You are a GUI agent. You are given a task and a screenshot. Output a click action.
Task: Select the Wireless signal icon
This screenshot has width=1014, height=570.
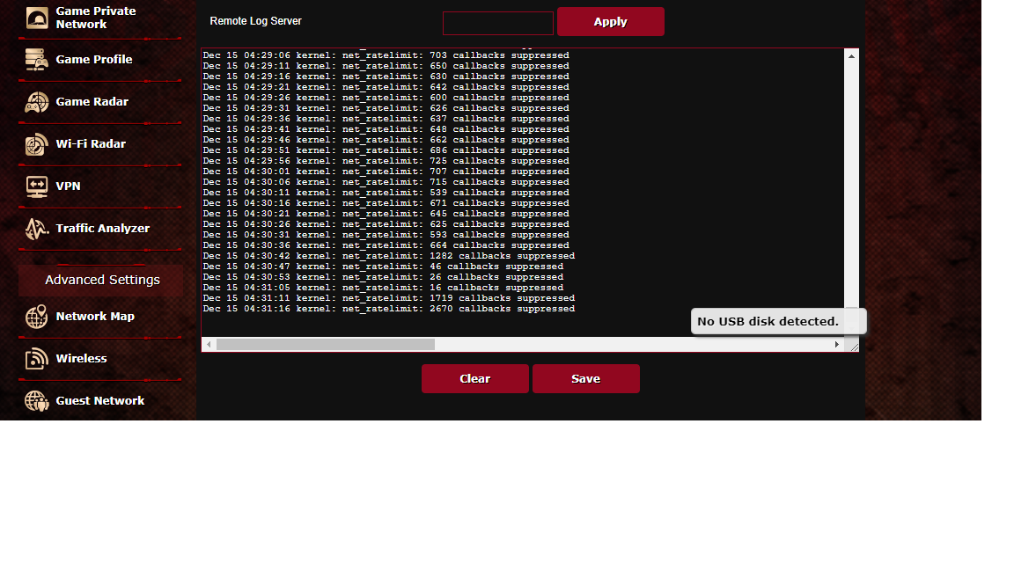(37, 359)
